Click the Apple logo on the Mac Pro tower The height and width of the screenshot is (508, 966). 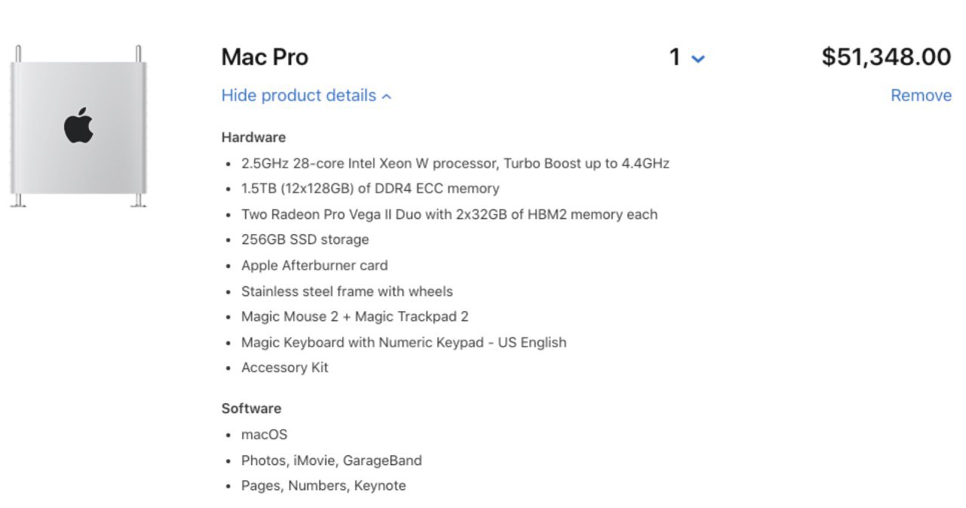pos(78,125)
